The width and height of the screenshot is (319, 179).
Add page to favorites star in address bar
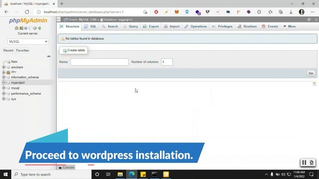[x=145, y=12]
